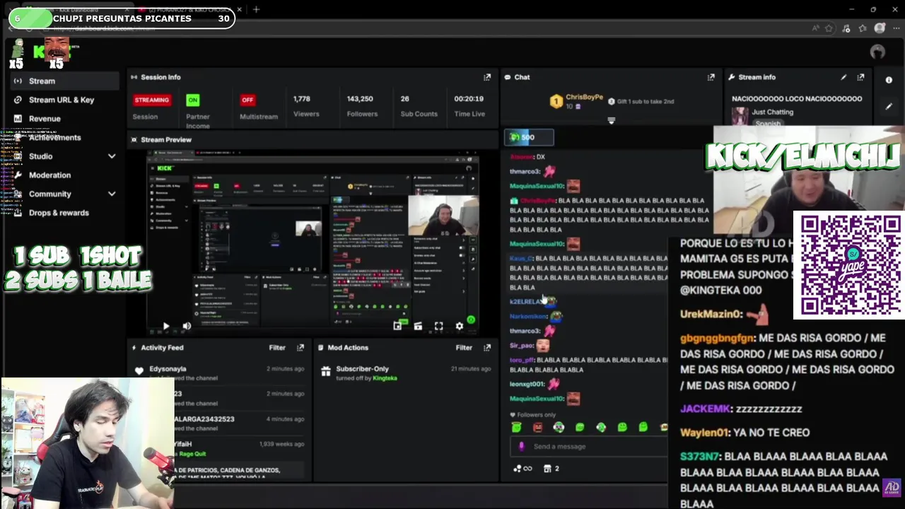Screen dimensions: 905x509
Task: Click the Moderation icon in sidebar
Action: (x=18, y=175)
